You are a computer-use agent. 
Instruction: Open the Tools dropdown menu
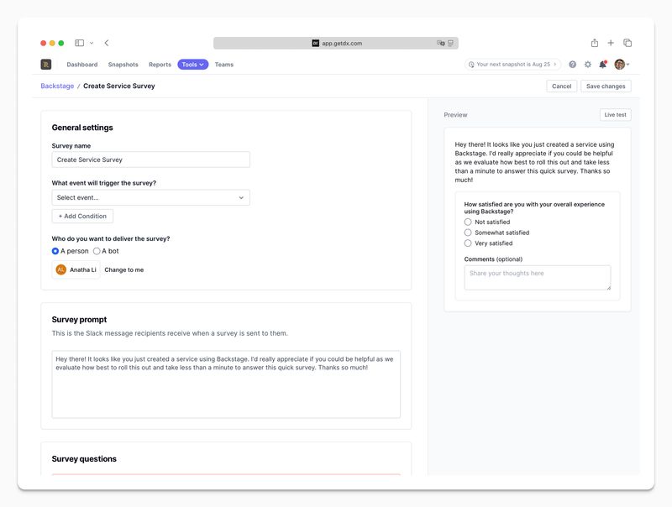(192, 65)
